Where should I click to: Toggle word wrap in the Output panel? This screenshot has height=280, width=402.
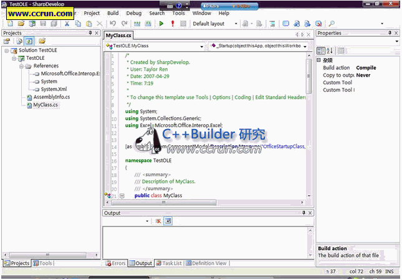pyautogui.click(x=168, y=221)
